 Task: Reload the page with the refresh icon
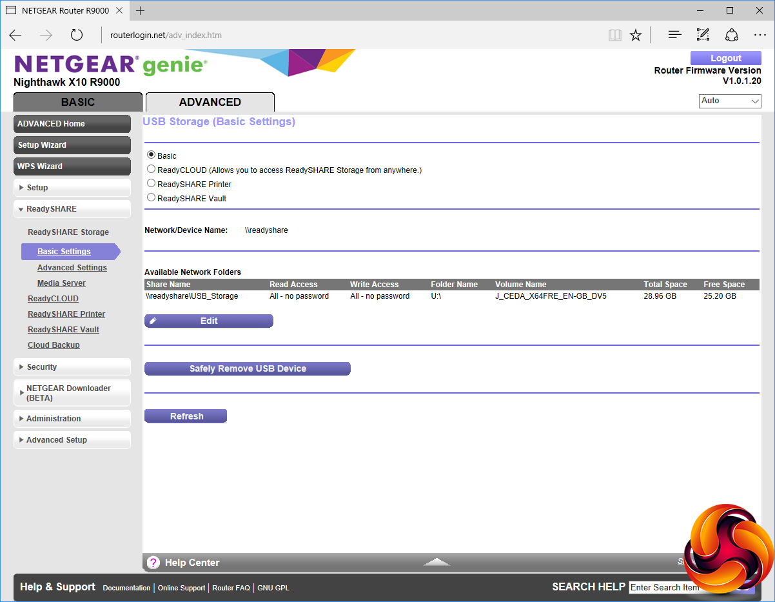(x=77, y=35)
